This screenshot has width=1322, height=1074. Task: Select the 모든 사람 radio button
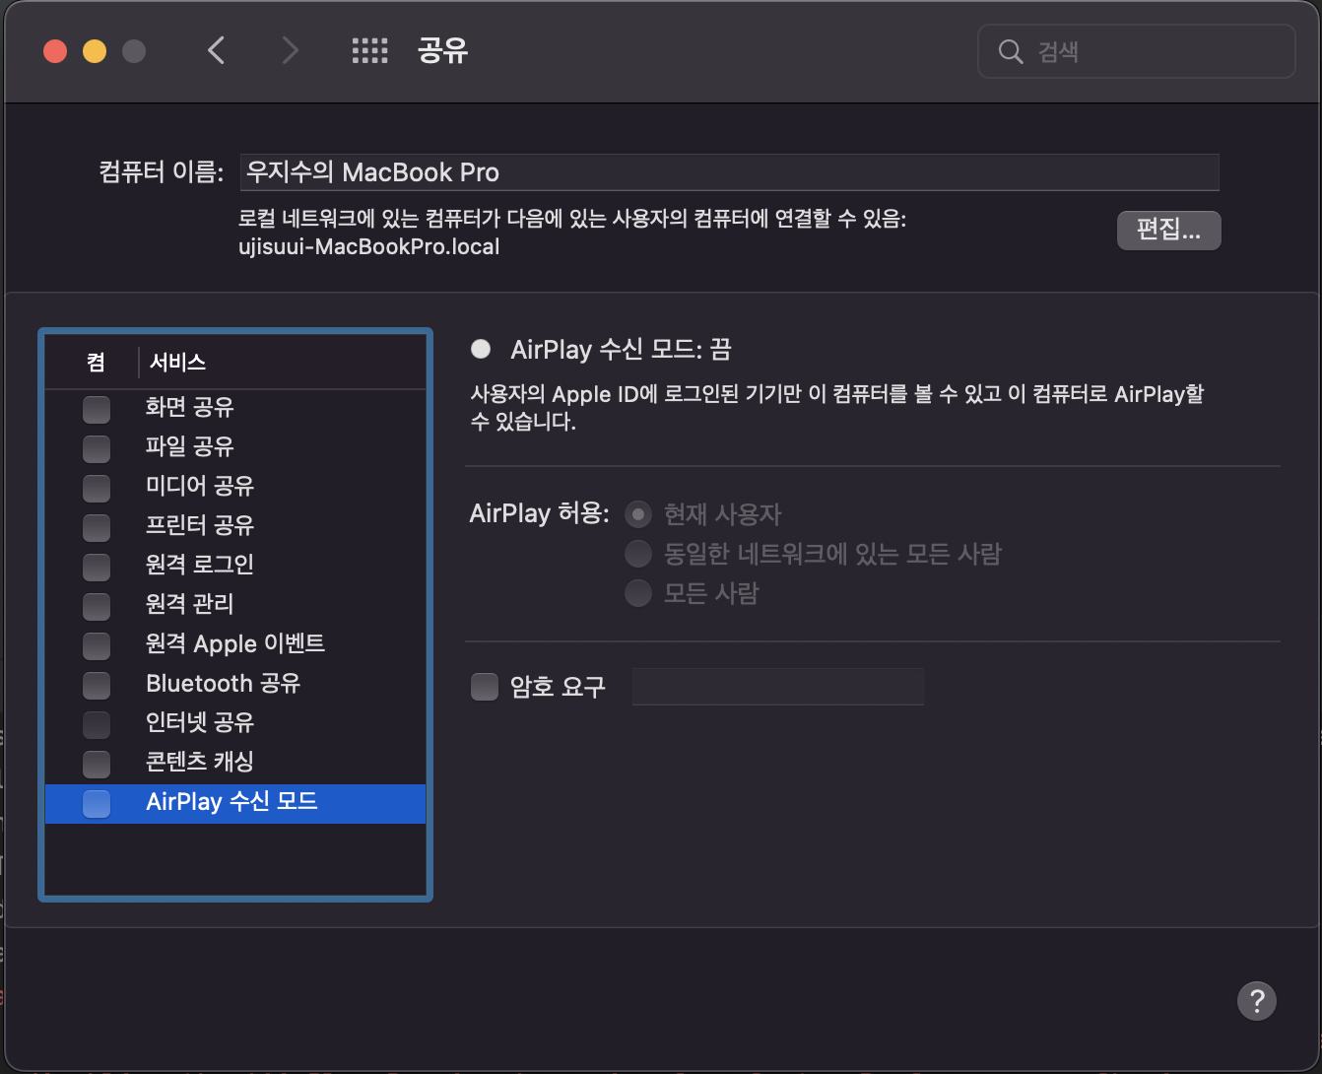click(x=638, y=593)
